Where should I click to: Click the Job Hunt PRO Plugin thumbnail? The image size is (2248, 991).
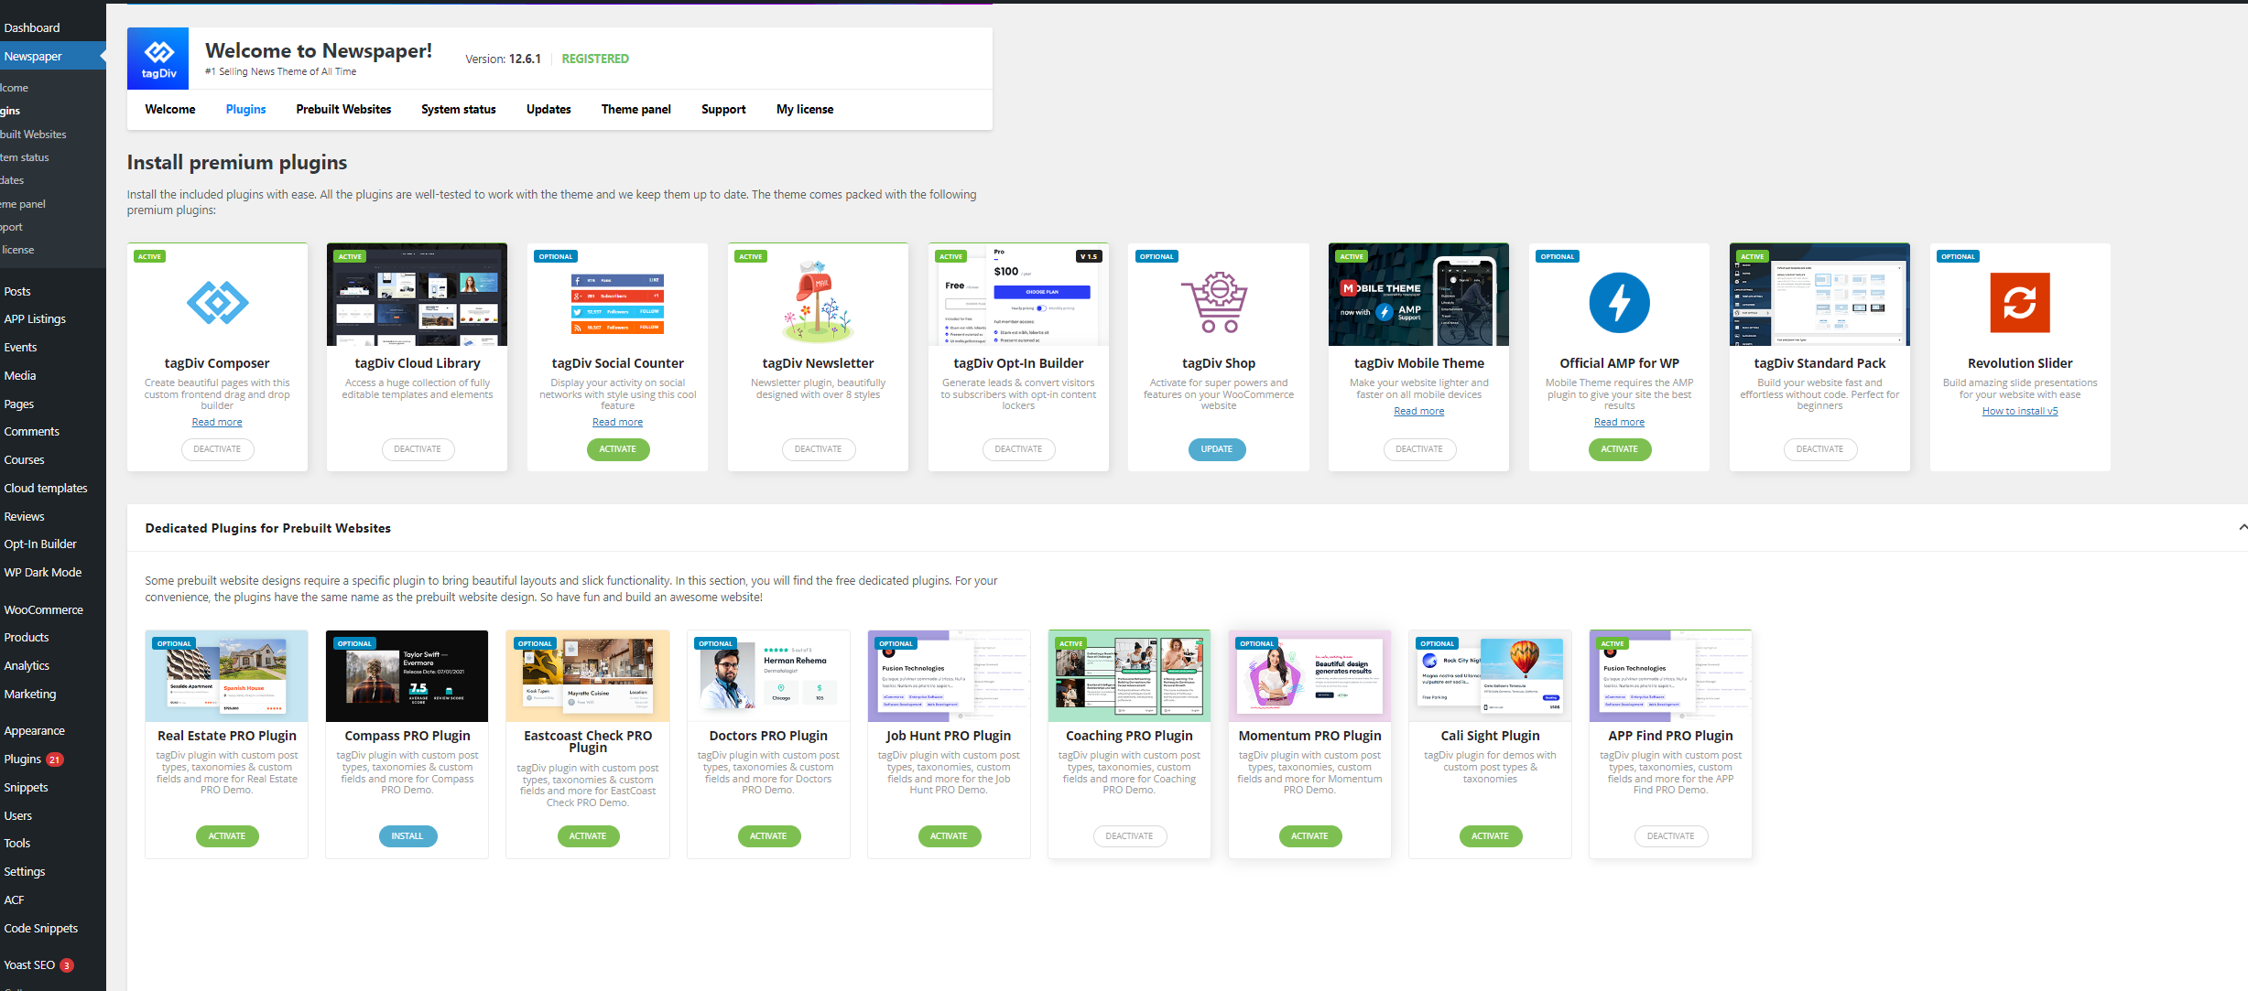coord(949,676)
